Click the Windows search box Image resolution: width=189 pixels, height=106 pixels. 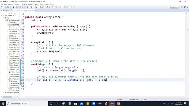pyautogui.click(x=27, y=103)
